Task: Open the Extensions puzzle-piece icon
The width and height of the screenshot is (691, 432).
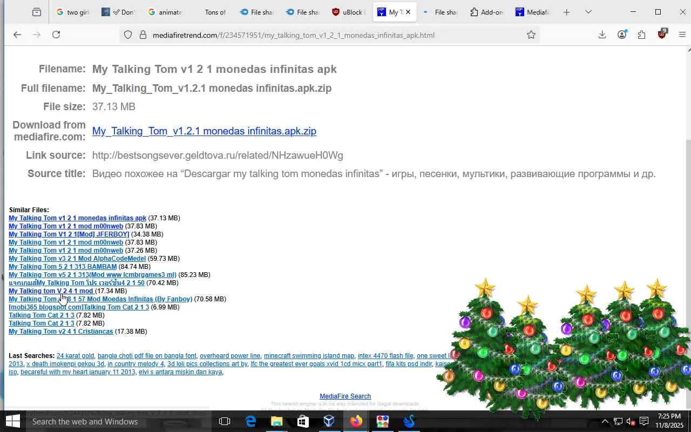Action: [641, 35]
